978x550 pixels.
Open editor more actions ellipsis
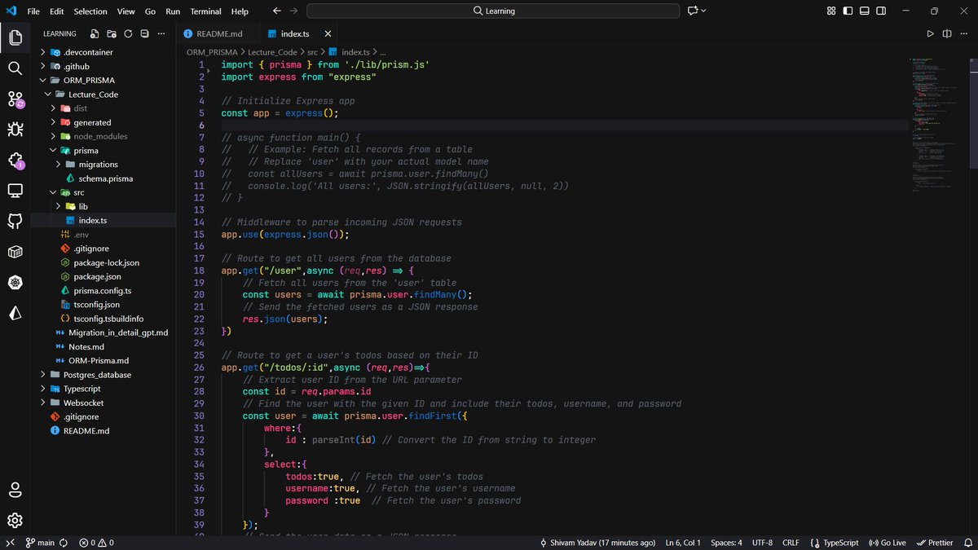point(964,34)
